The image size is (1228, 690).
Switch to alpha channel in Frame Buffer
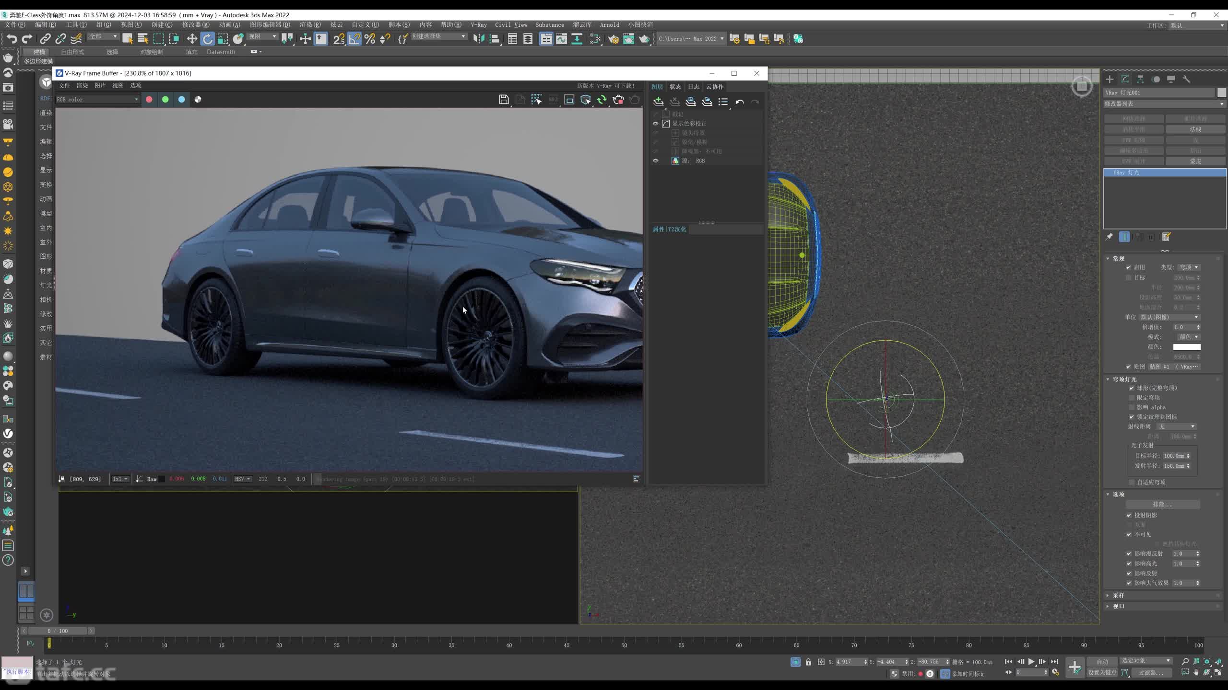point(198,99)
